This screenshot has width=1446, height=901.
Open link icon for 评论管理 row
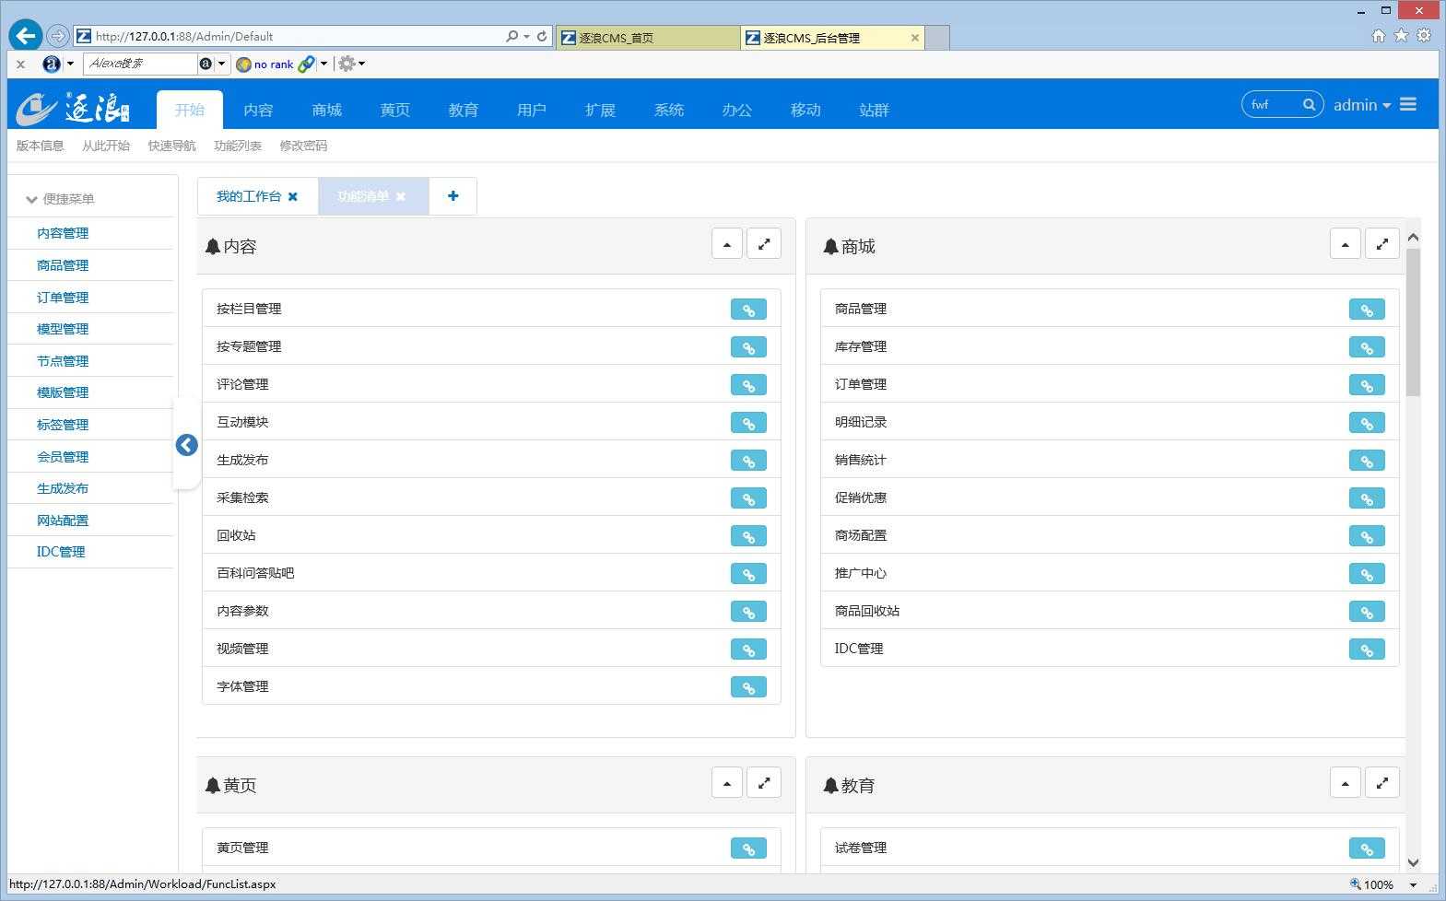pyautogui.click(x=748, y=385)
